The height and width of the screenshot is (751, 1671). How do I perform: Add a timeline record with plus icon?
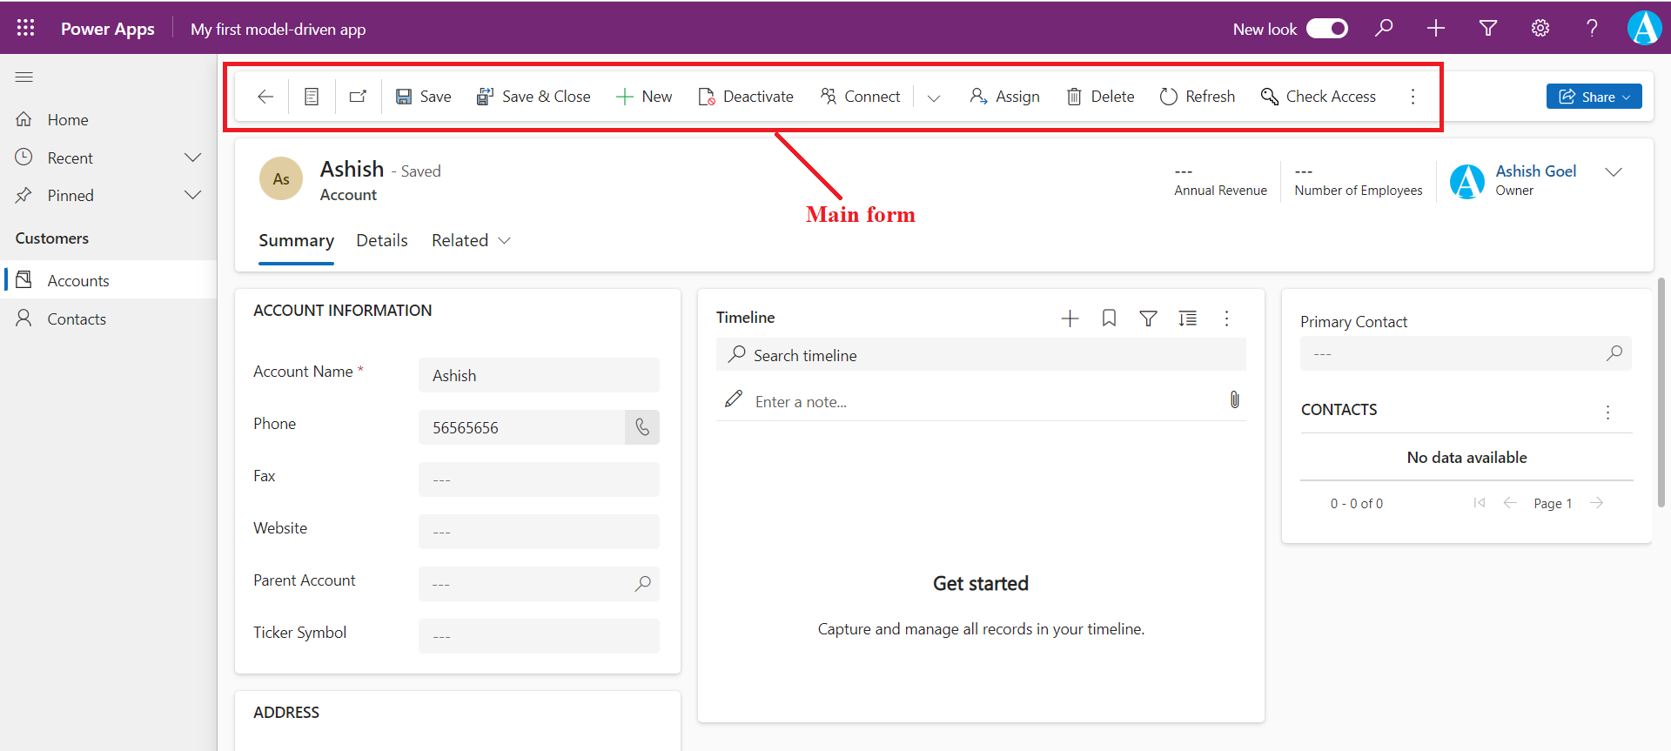tap(1070, 319)
